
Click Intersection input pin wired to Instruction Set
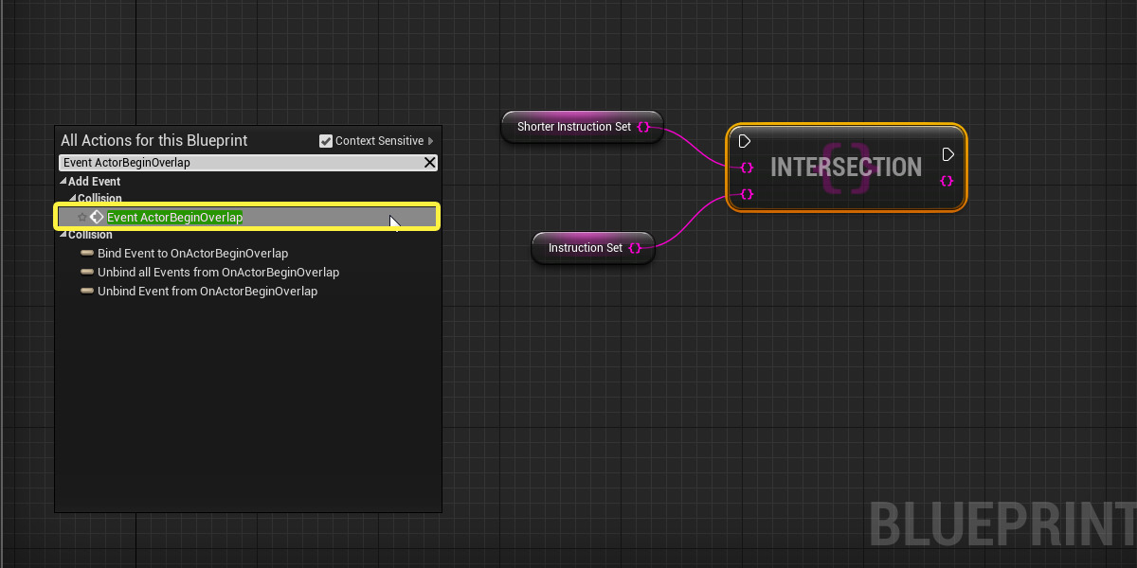pyautogui.click(x=747, y=194)
